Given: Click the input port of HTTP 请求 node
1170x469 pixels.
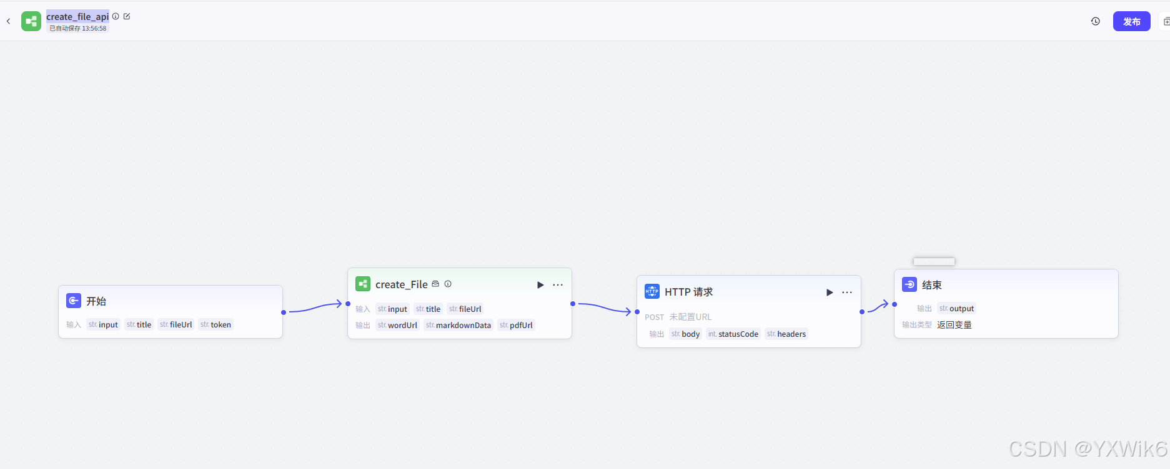Looking at the screenshot, I should coord(637,312).
